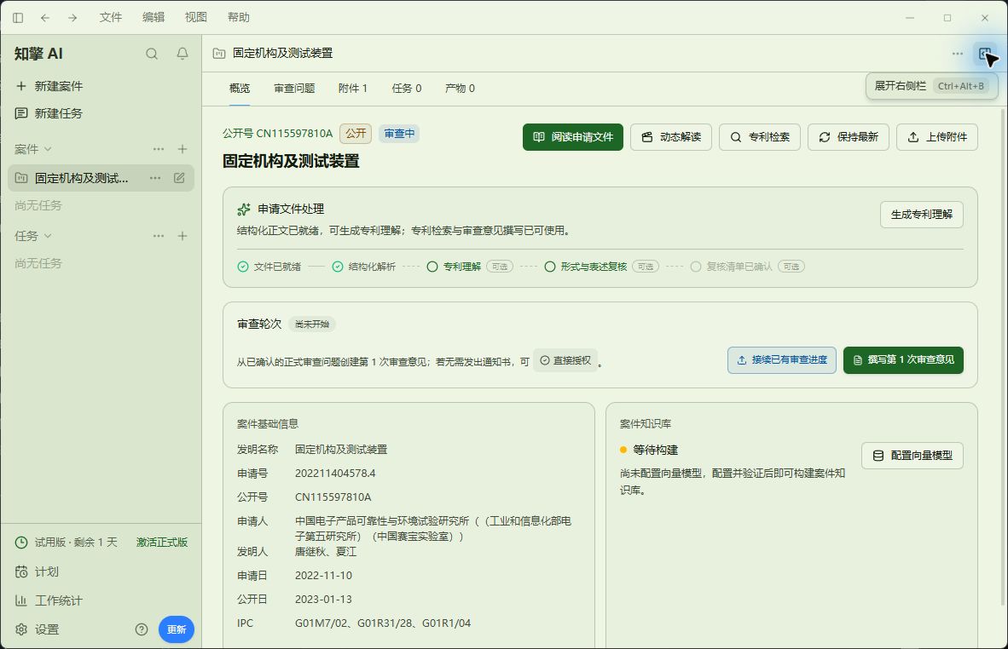Open the 案件 section more options dots
Image resolution: width=1008 pixels, height=649 pixels.
tap(158, 149)
